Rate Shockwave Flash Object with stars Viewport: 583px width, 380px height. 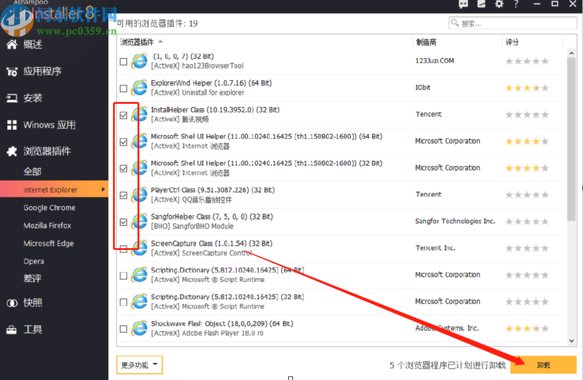click(x=527, y=329)
